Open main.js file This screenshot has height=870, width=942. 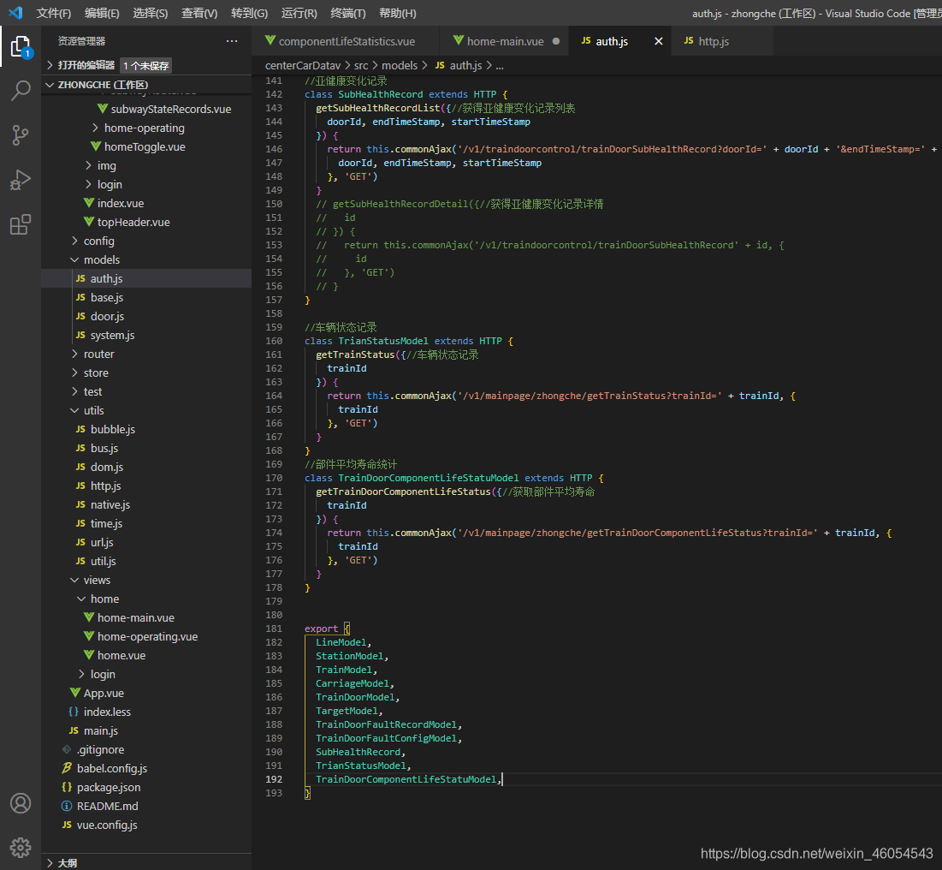point(100,731)
